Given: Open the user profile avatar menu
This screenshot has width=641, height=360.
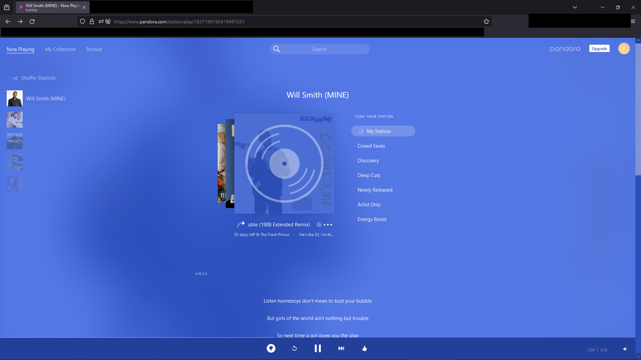Looking at the screenshot, I should [x=624, y=49].
